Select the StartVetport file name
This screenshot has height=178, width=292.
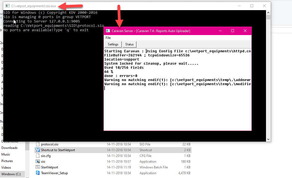click(50, 167)
